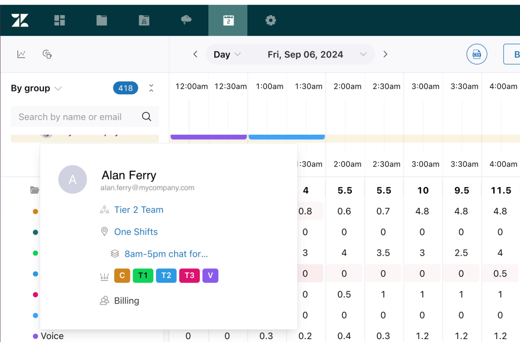Screen dimensions: 520x347
Task: Open the agents contact card icon
Action: (144, 20)
